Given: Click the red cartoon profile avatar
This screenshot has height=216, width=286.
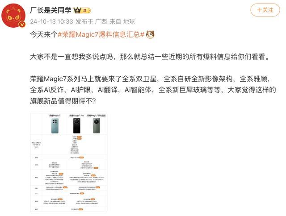Looking at the screenshot, I should (13, 16).
